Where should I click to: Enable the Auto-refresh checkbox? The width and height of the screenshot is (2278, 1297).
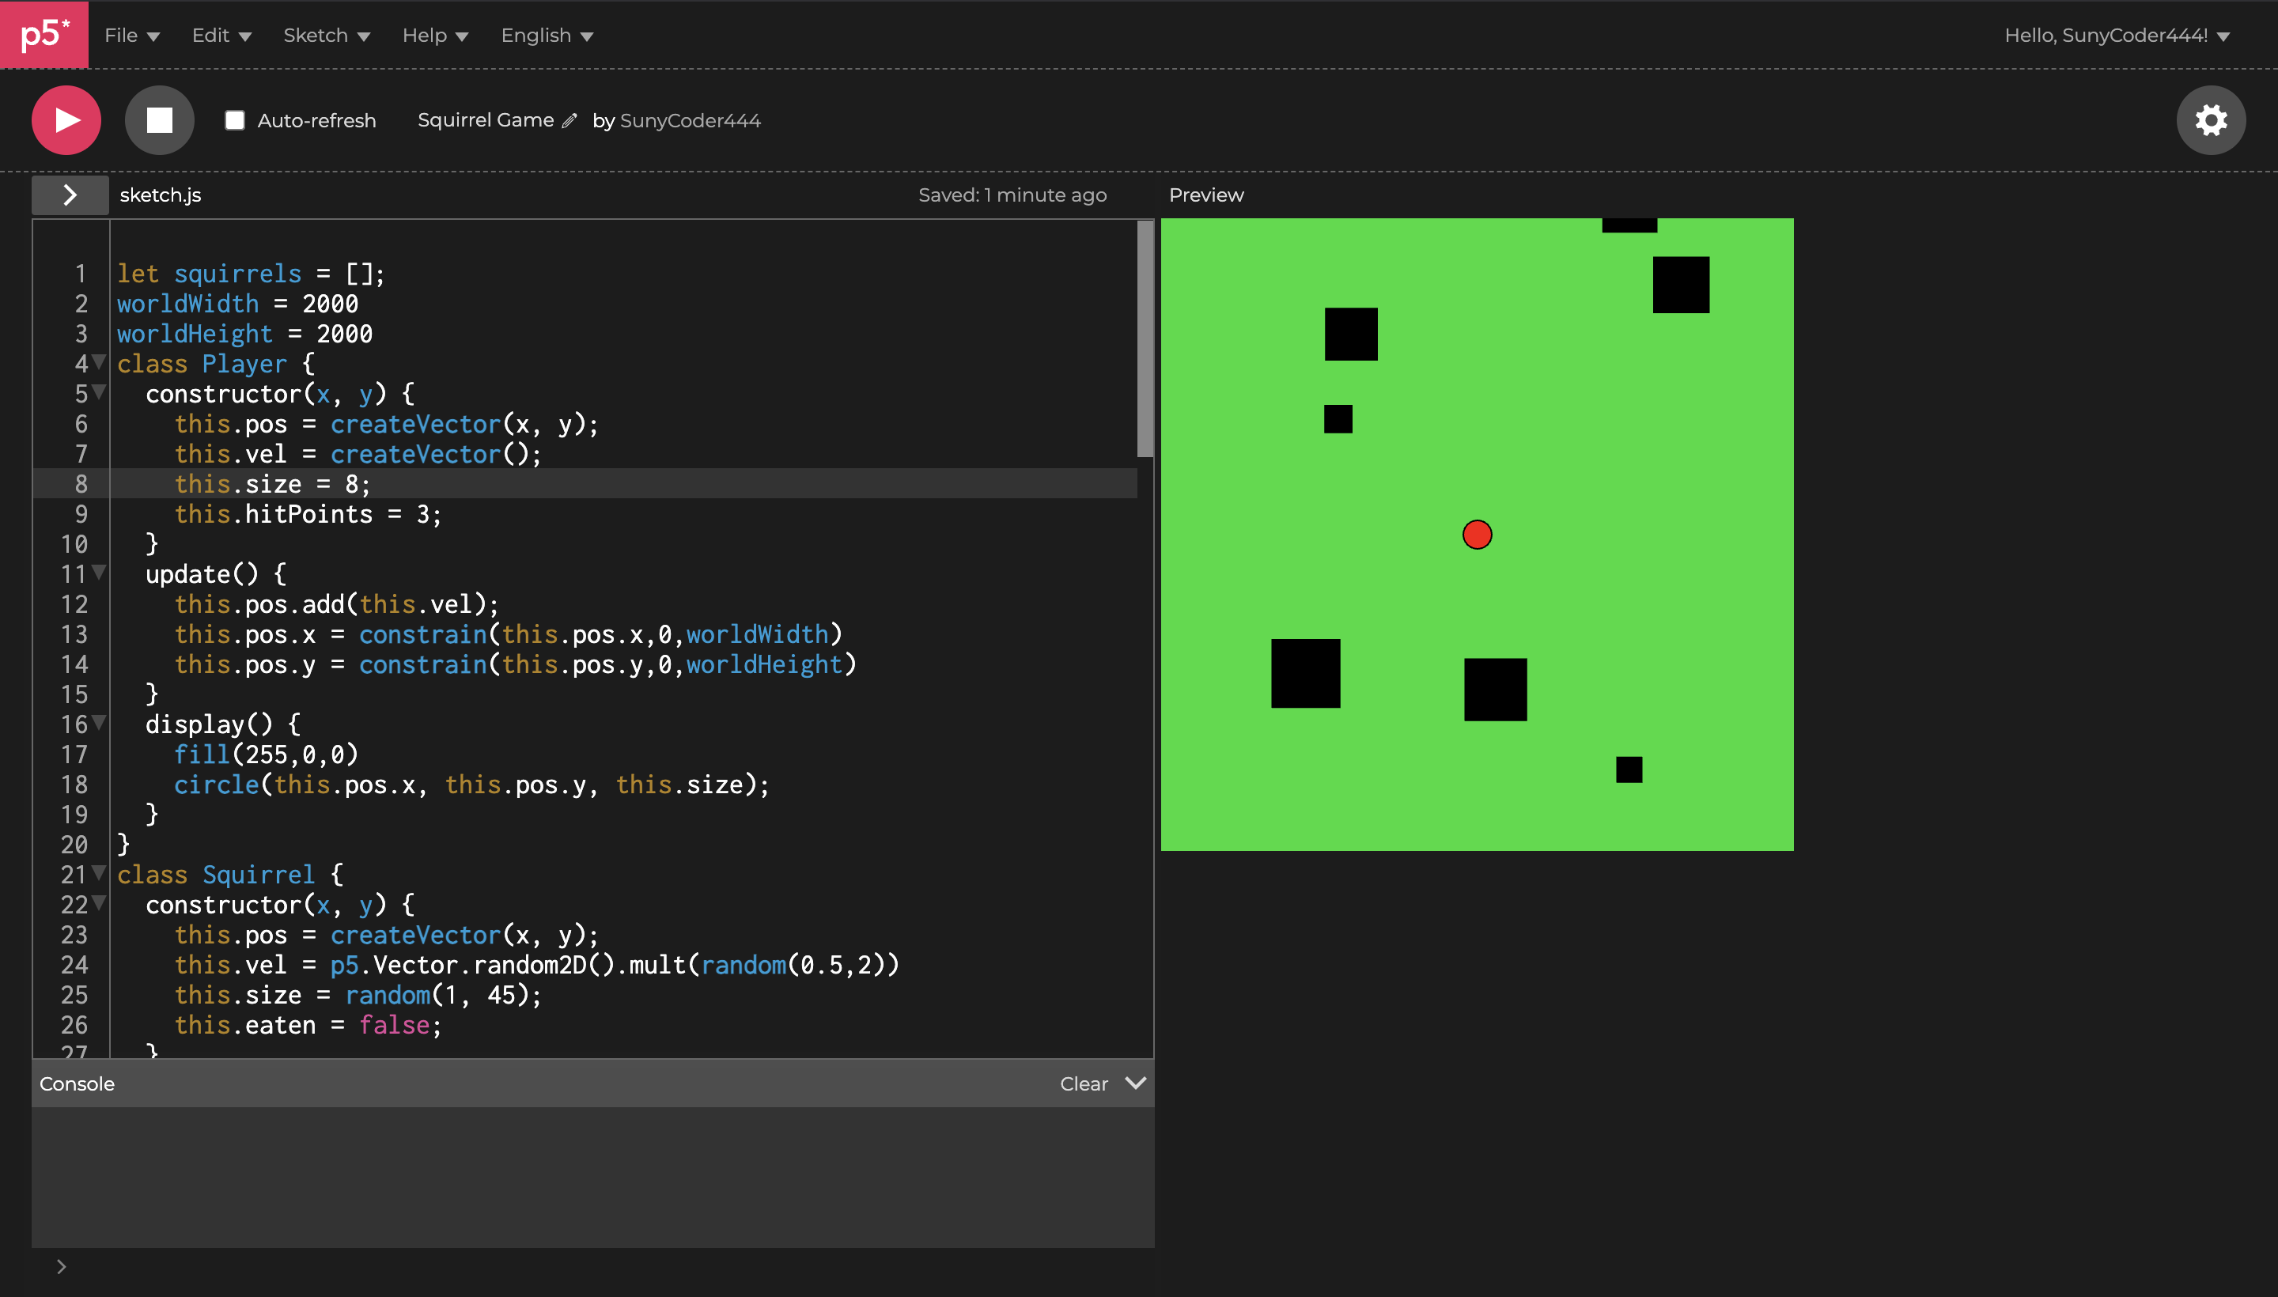click(235, 120)
